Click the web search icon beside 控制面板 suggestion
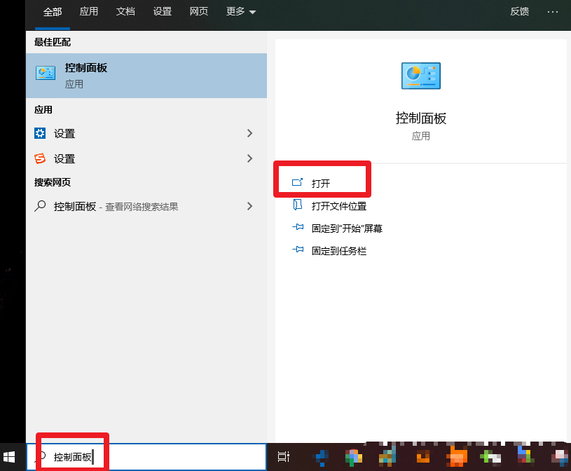 click(41, 206)
